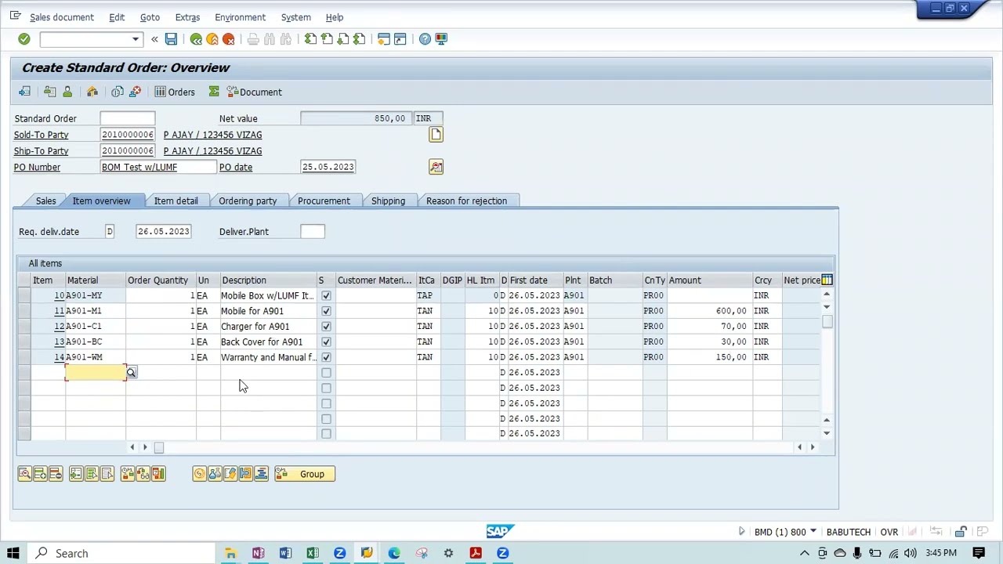Click the Group button
Viewport: 1003px width, 564px height.
tap(305, 474)
